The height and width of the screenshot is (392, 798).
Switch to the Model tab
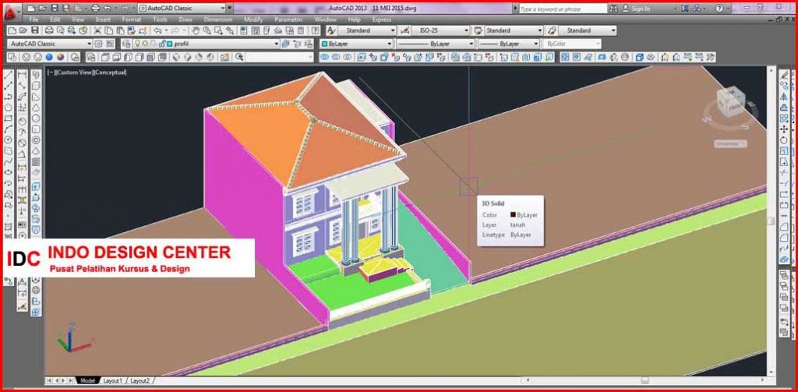click(x=88, y=380)
